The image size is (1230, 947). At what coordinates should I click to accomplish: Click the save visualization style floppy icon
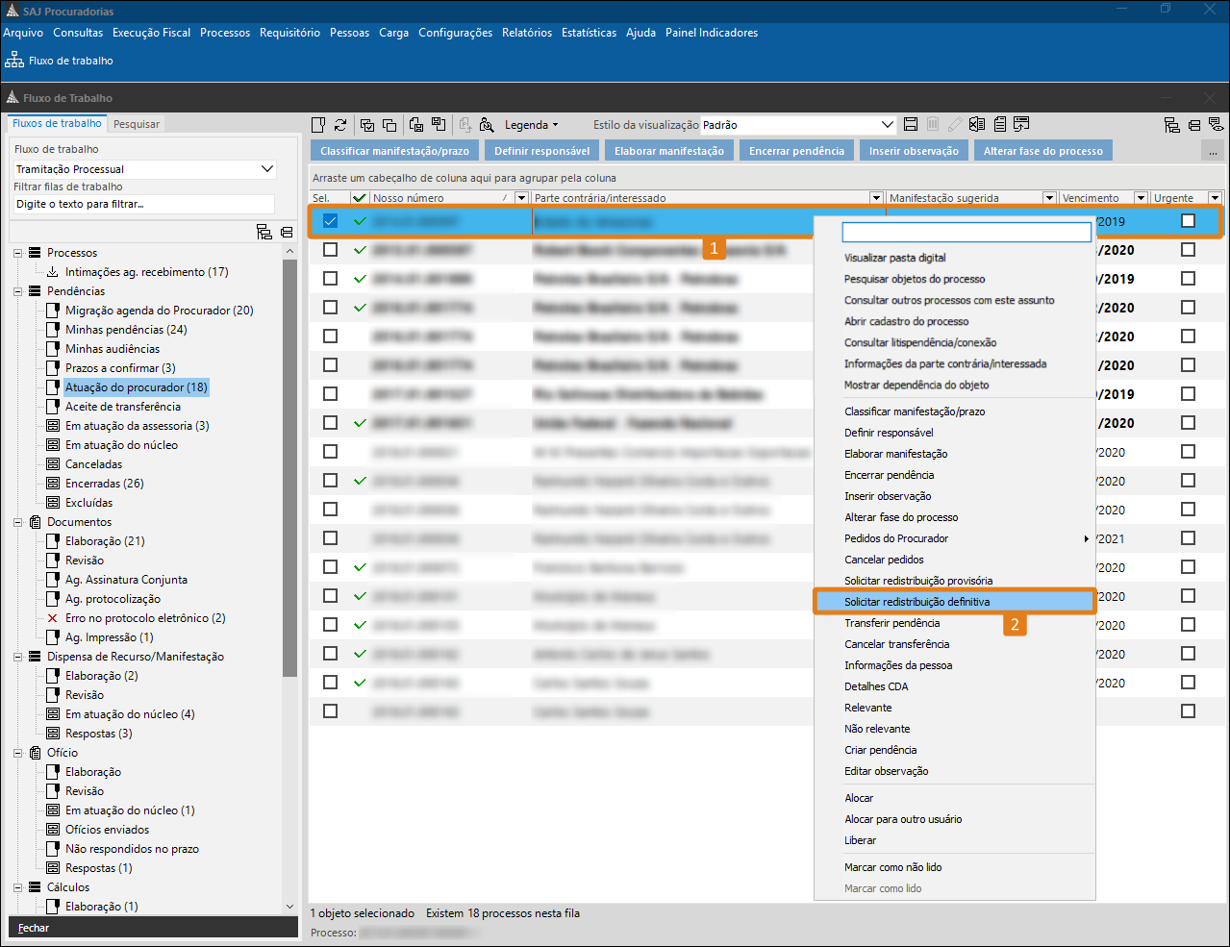[911, 125]
